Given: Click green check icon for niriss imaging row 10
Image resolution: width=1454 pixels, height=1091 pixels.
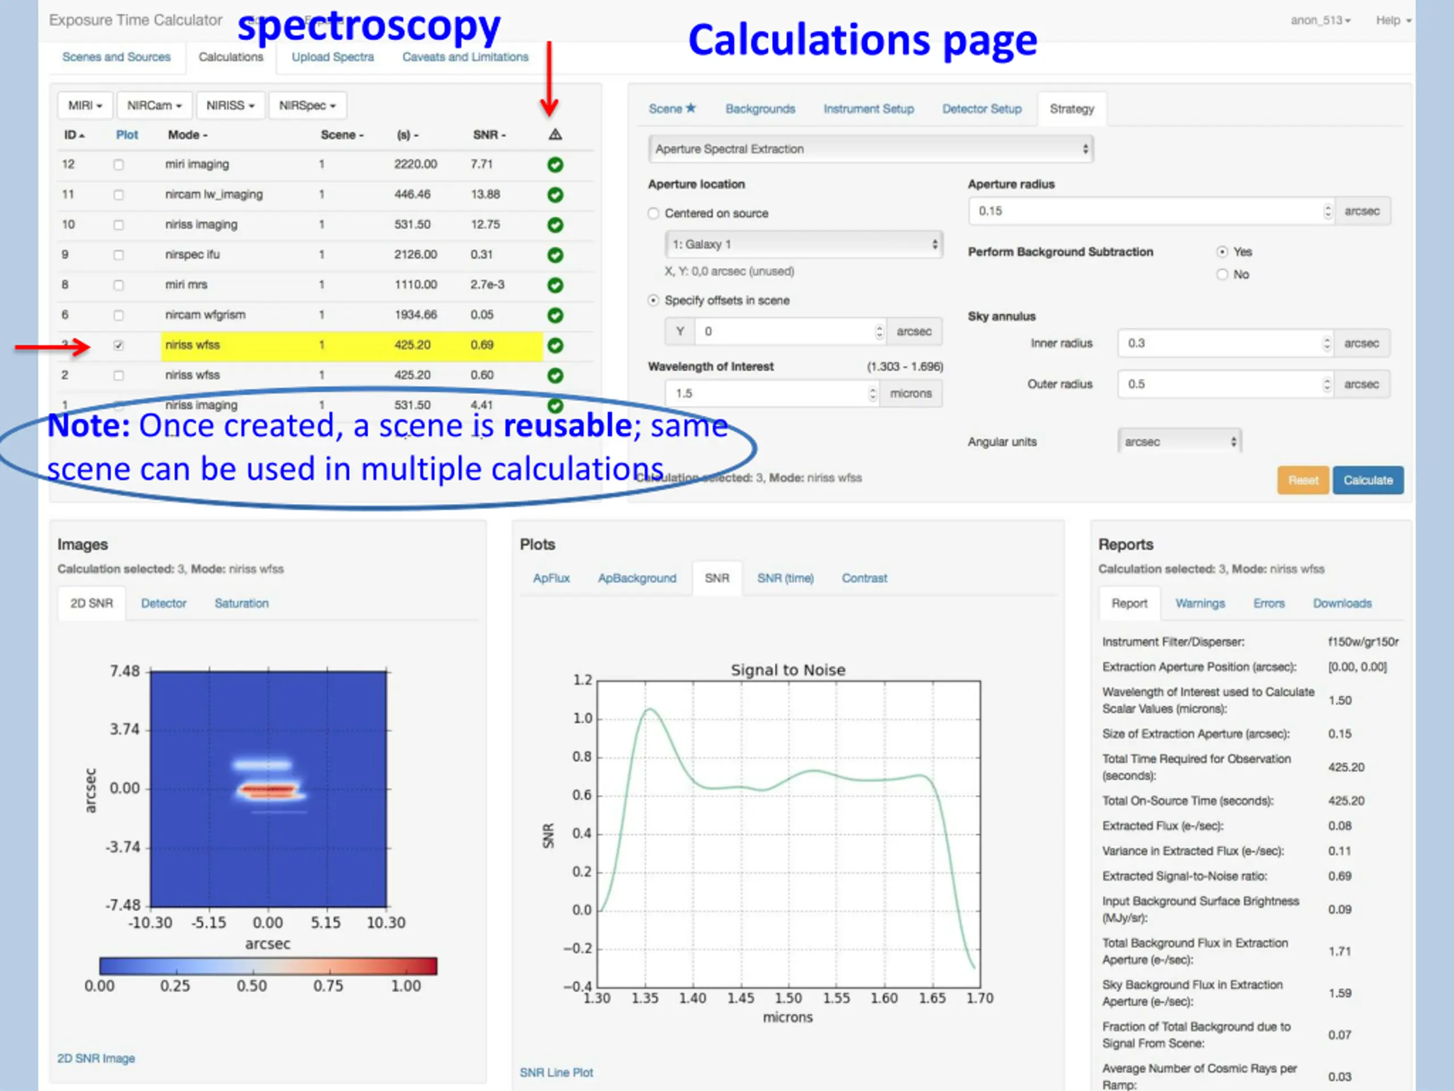Looking at the screenshot, I should 555,225.
